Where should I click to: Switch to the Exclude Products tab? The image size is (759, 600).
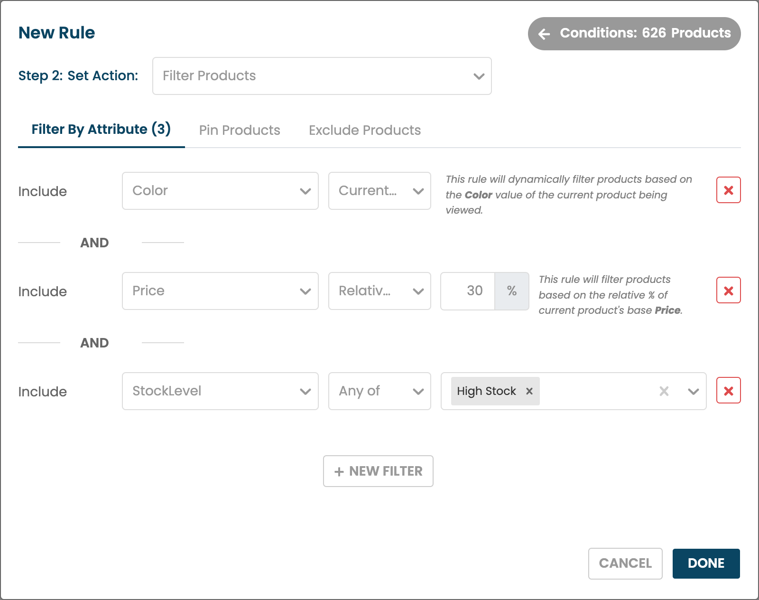pos(365,130)
